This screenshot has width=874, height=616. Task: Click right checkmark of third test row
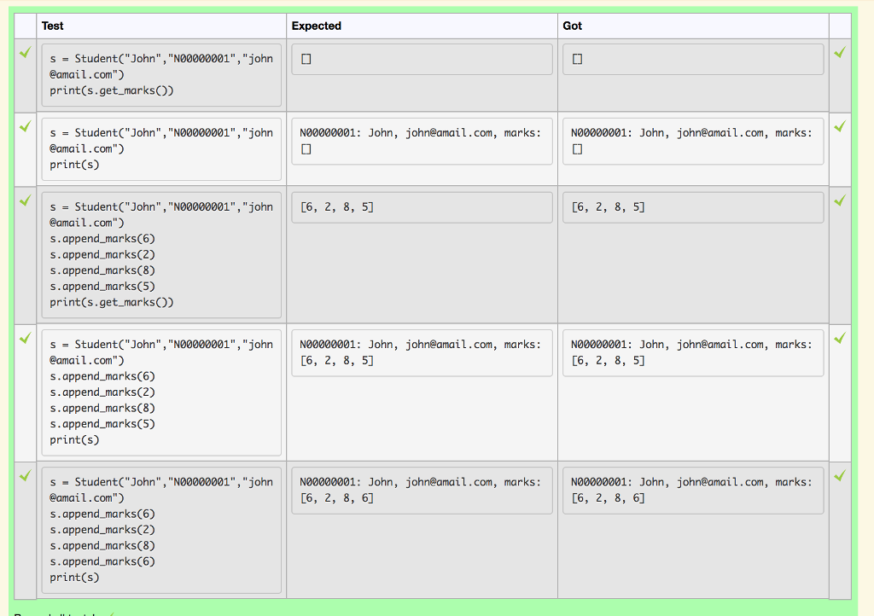(x=840, y=200)
